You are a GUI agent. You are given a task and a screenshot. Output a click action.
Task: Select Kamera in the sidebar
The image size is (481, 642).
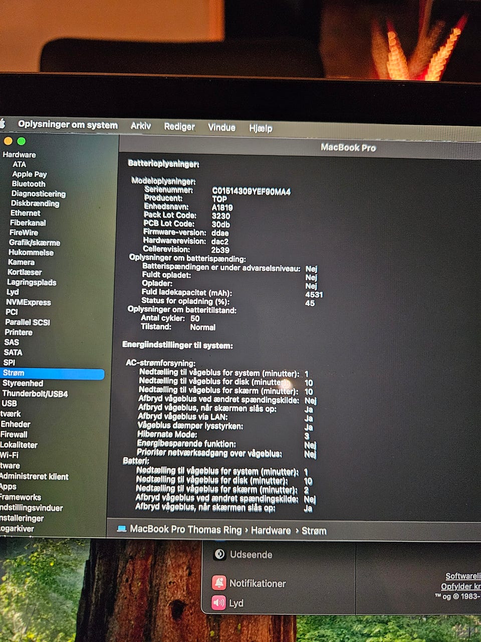pyautogui.click(x=21, y=262)
